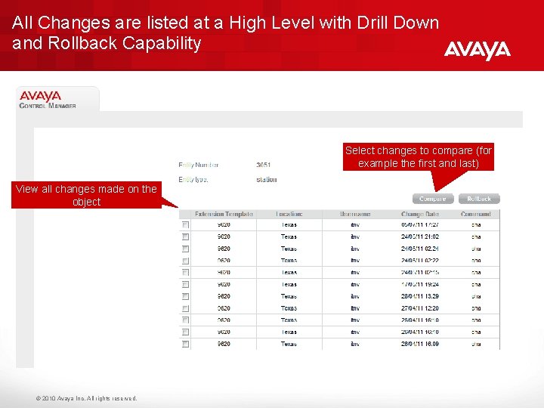Tick the 17/05/11 19:24 row checkbox
The image size is (544, 408).
[x=186, y=285]
